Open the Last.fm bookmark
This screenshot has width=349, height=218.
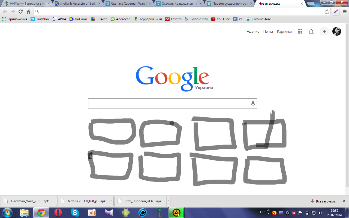click(173, 19)
